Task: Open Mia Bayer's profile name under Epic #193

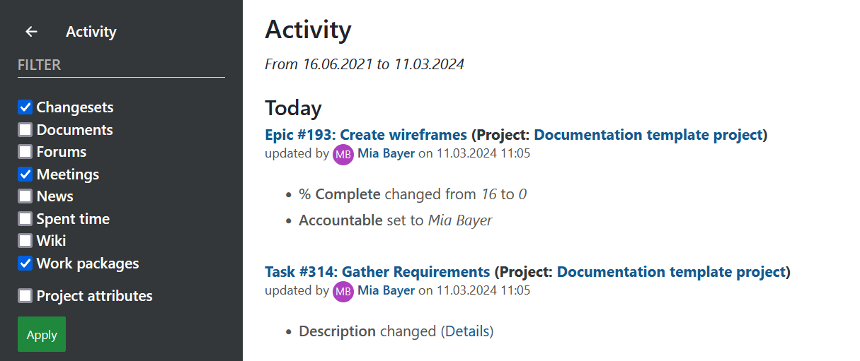Action: click(x=386, y=154)
